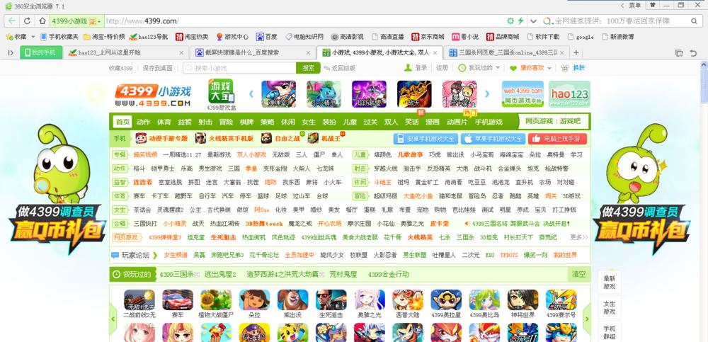Open the hao123 banner thumbnail
Image resolution: width=708 pixels, height=342 pixels.
[569, 94]
